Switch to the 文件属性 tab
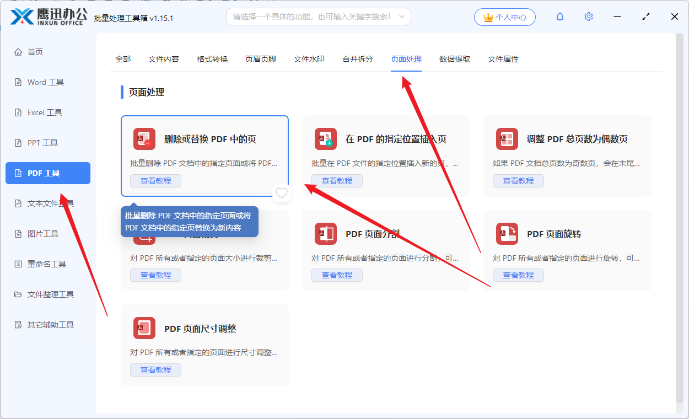689x419 pixels. (x=503, y=59)
